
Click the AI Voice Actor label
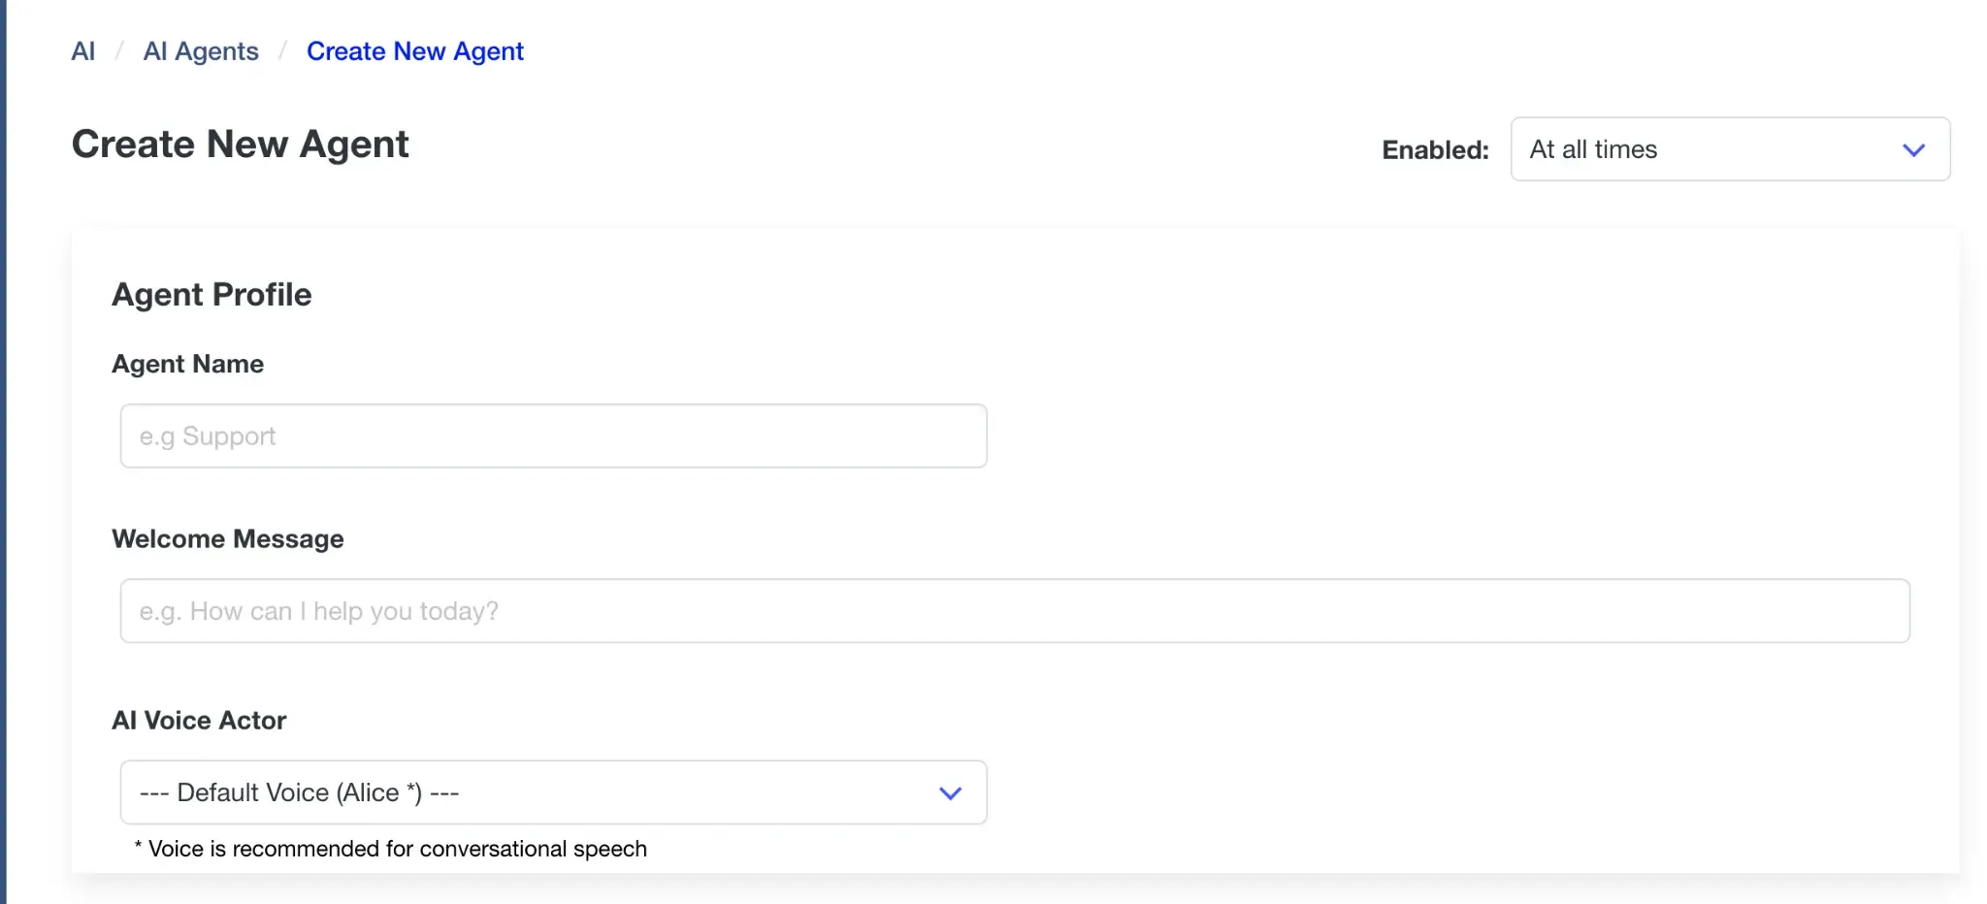199,720
